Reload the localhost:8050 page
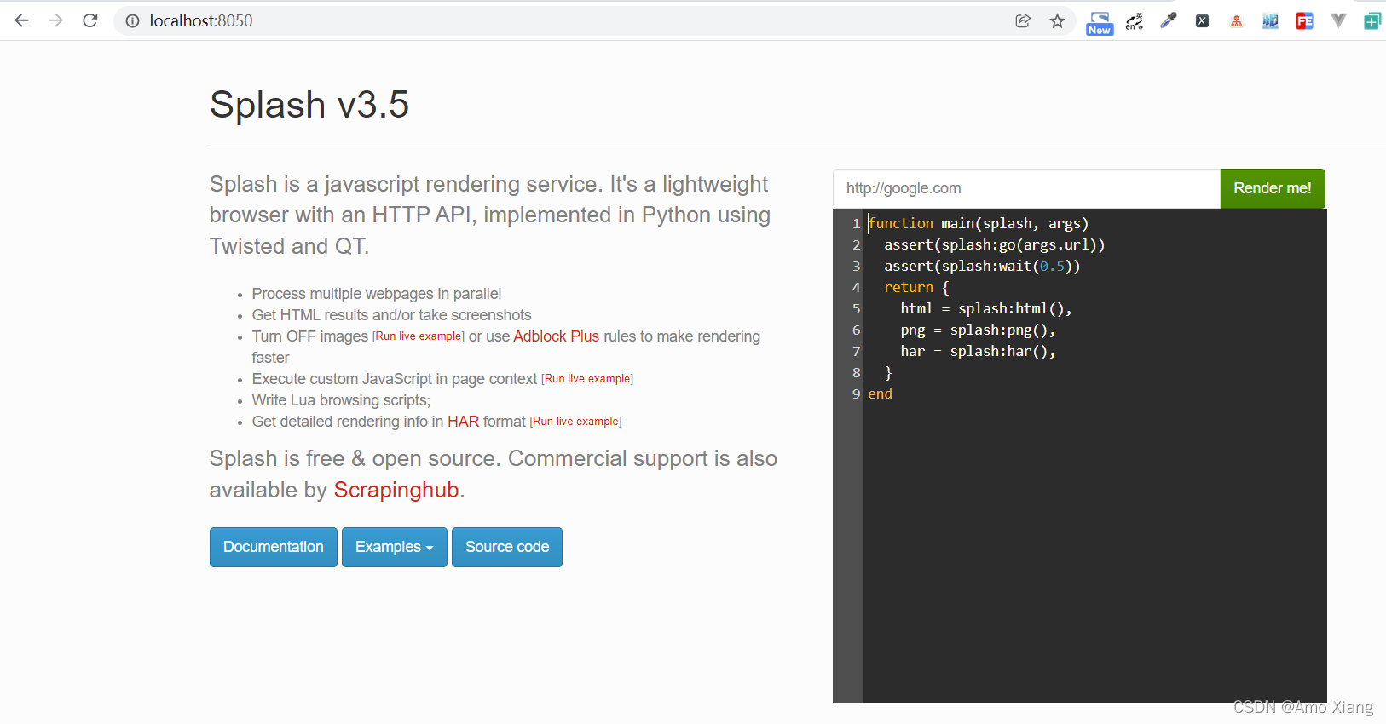 (90, 20)
